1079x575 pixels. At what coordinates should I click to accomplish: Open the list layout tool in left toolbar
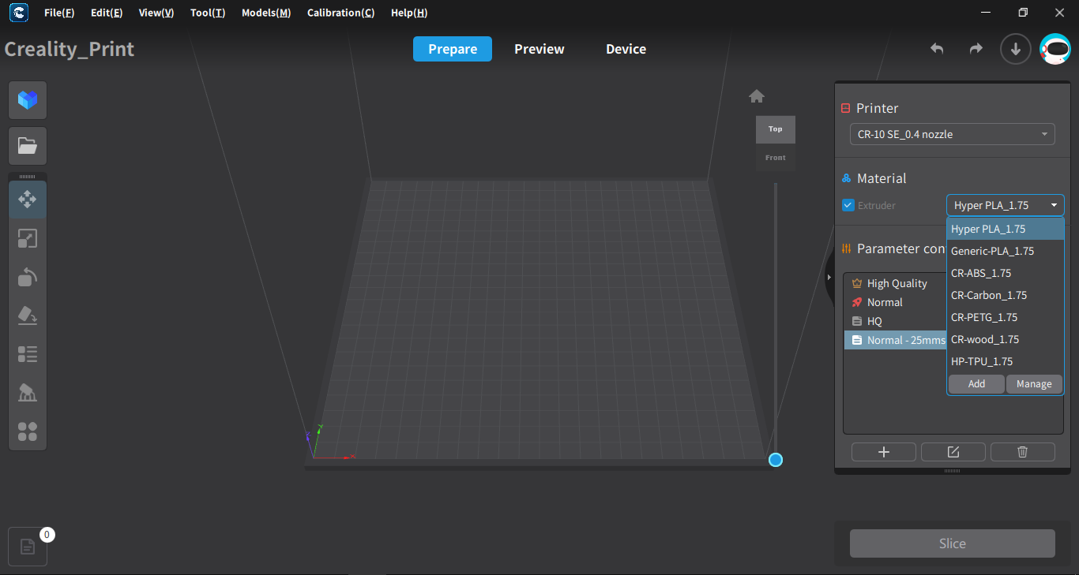click(28, 354)
